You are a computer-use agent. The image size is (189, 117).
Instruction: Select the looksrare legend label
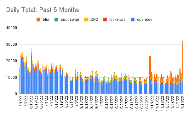pos(117,20)
